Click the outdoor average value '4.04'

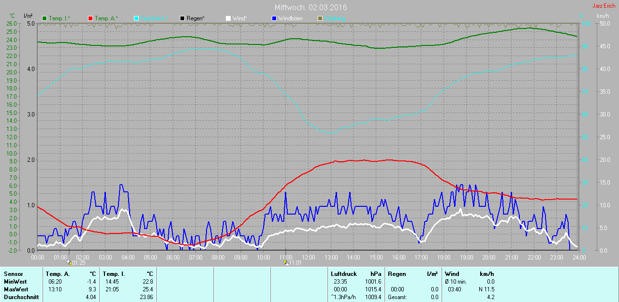(x=91, y=297)
